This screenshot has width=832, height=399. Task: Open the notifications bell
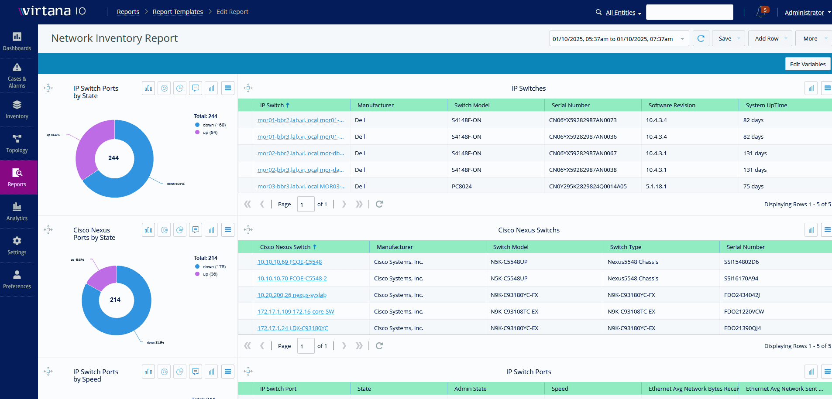click(761, 12)
